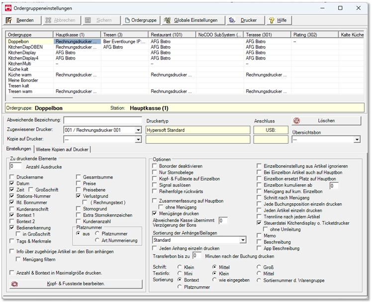This screenshot has width=372, height=304.
Task: Expand the Zugewiesener Drucker dropdown
Action: click(x=138, y=130)
